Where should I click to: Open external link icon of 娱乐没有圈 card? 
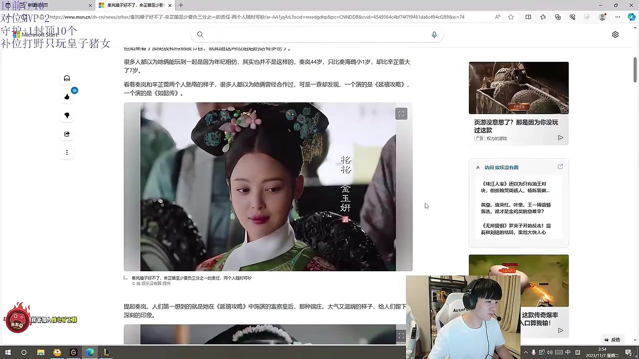click(560, 167)
